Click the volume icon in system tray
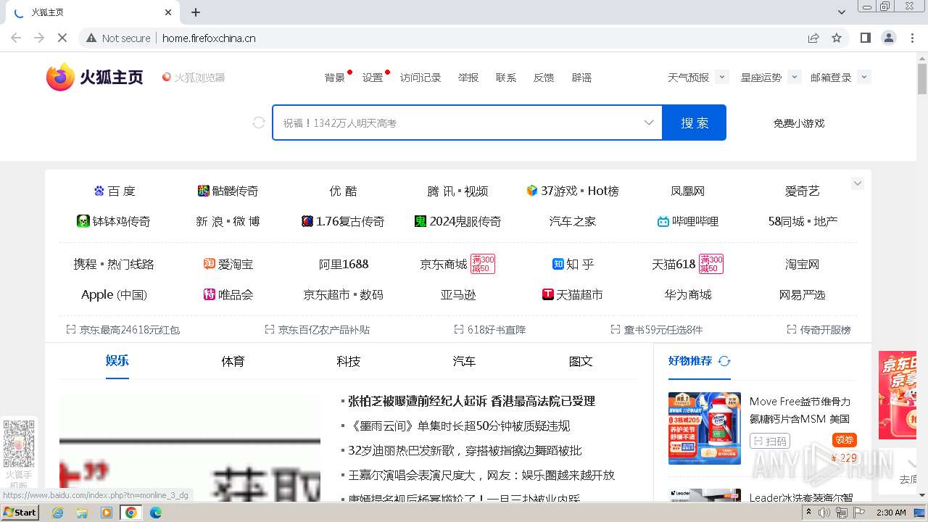This screenshot has width=928, height=522. pyautogui.click(x=824, y=513)
